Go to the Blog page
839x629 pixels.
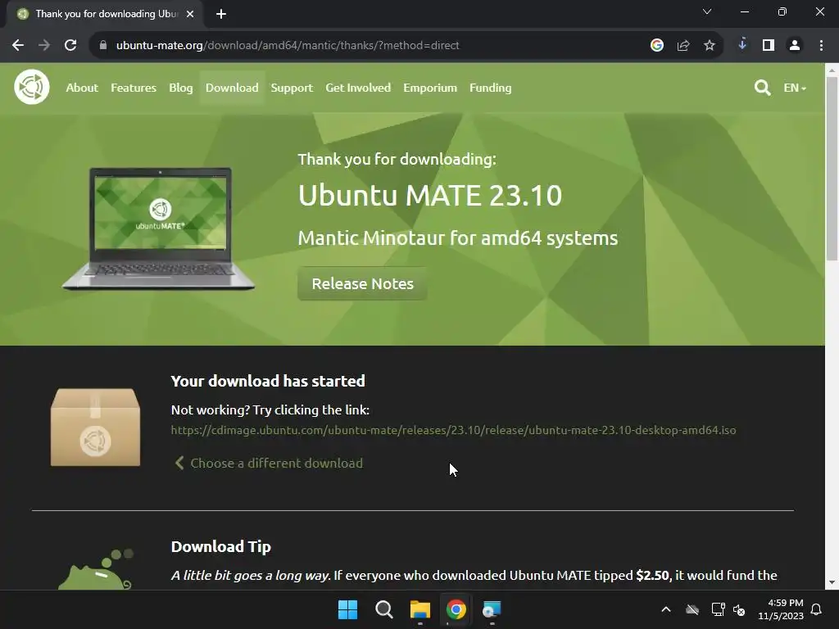point(181,88)
